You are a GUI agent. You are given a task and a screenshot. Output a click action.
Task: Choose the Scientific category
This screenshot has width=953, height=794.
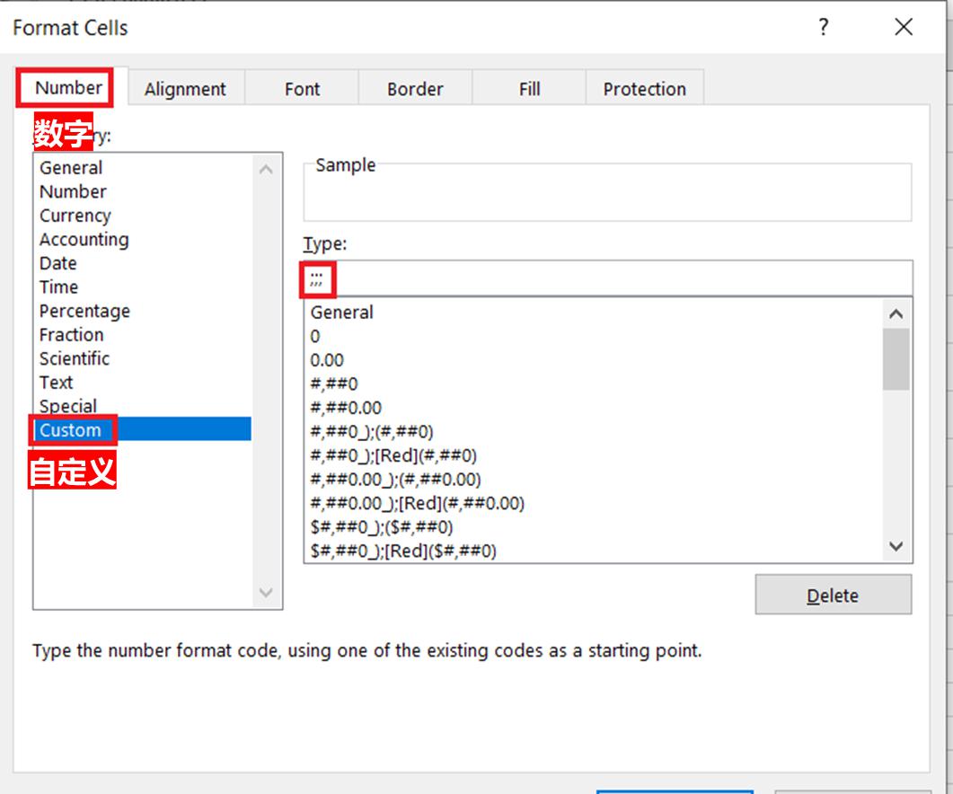coord(142,358)
